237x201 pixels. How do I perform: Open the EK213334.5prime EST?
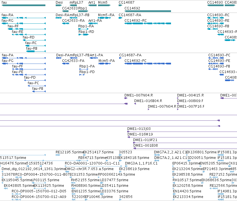click(174, 200)
